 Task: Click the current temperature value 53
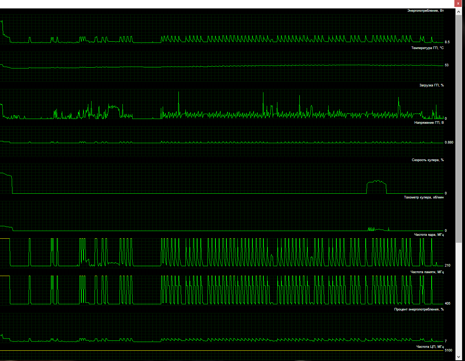tap(447, 65)
